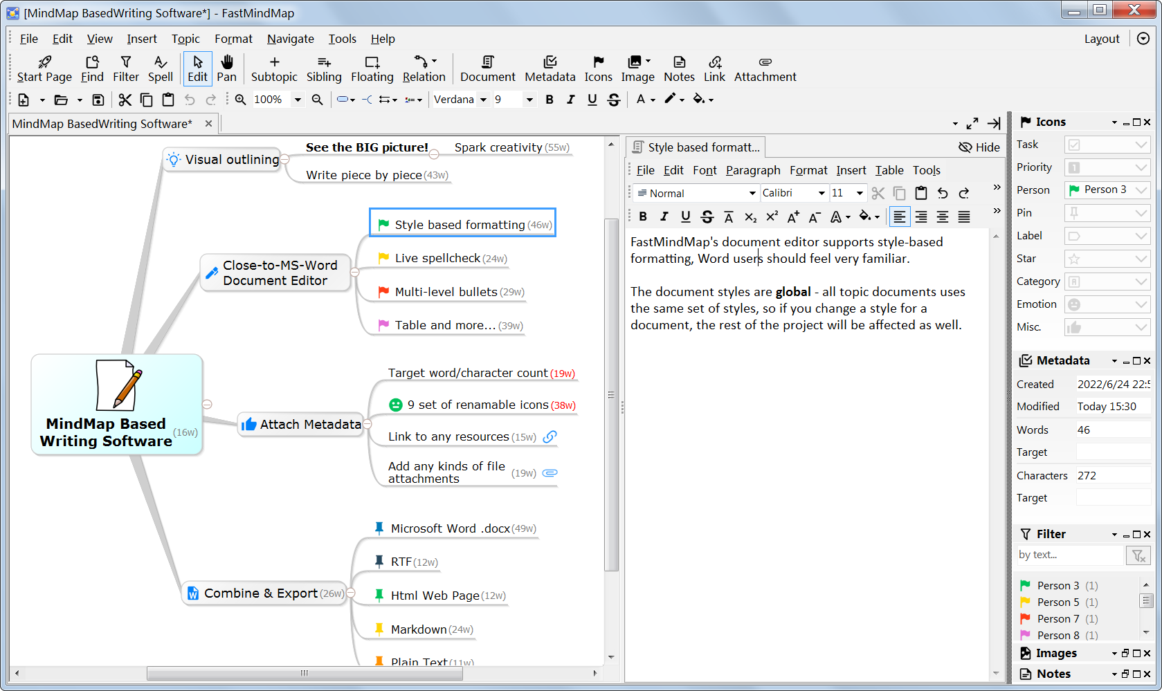1162x691 pixels.
Task: Open the topic font size dropdown
Action: (529, 100)
